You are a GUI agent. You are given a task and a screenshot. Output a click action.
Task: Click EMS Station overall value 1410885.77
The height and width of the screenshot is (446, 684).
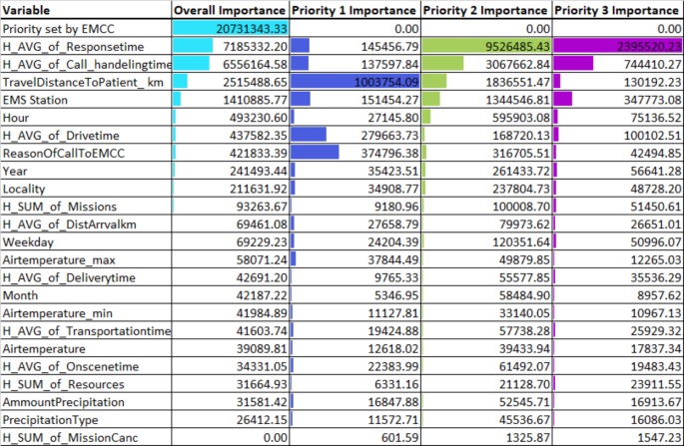[x=256, y=100]
